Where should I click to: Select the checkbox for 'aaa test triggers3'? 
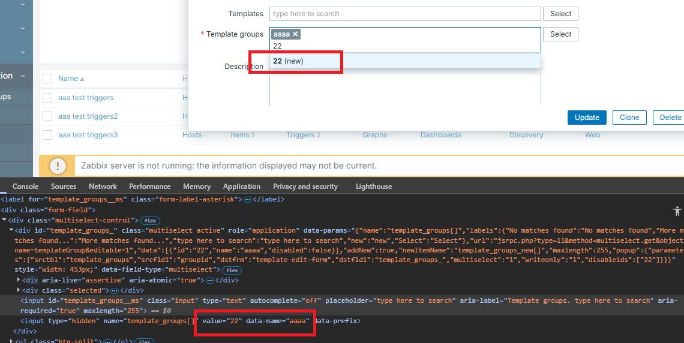coord(47,135)
